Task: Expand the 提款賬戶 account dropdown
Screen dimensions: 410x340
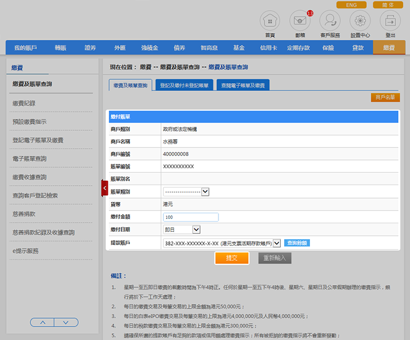Action: point(277,243)
